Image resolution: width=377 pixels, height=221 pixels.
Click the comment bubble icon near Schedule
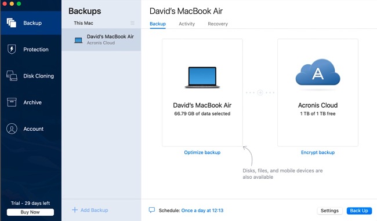[x=152, y=210]
